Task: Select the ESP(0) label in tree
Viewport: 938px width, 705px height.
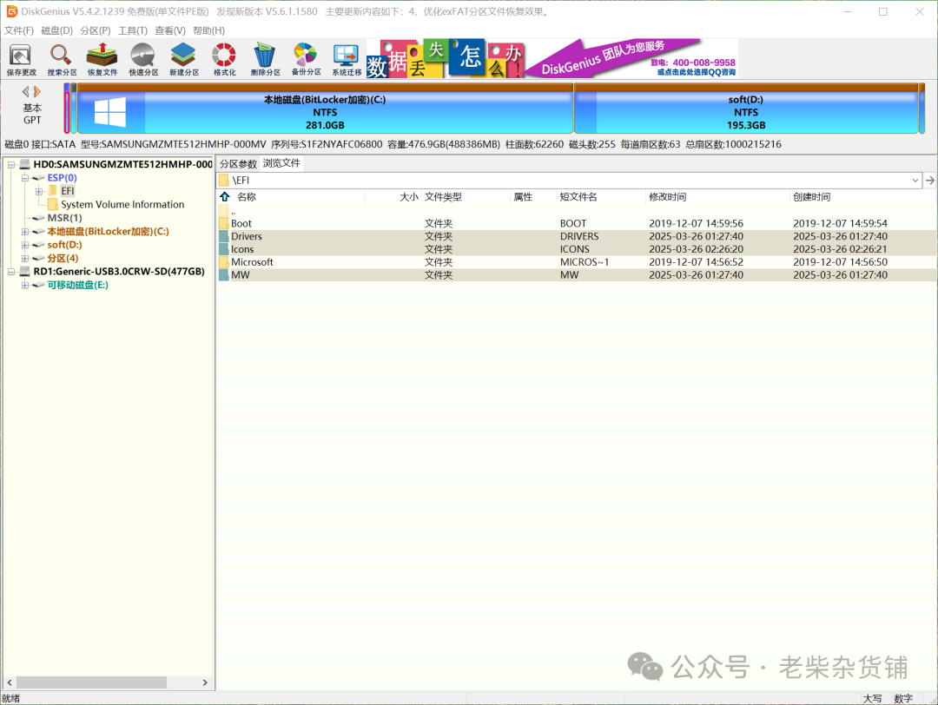Action: tap(63, 178)
